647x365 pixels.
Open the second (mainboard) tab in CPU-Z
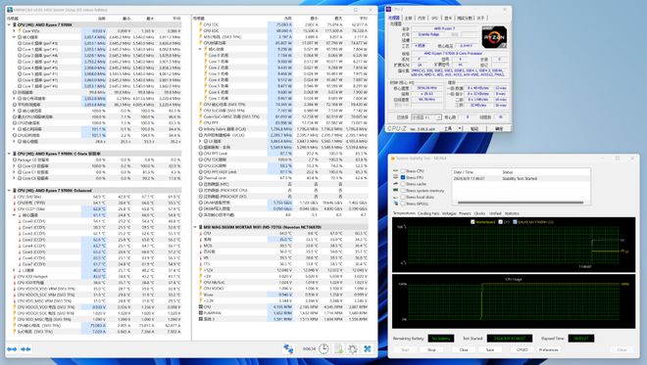[x=408, y=19]
